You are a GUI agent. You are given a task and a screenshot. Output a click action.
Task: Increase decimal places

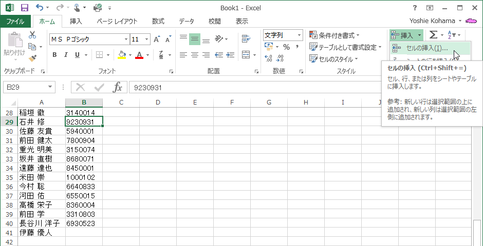coord(269,58)
